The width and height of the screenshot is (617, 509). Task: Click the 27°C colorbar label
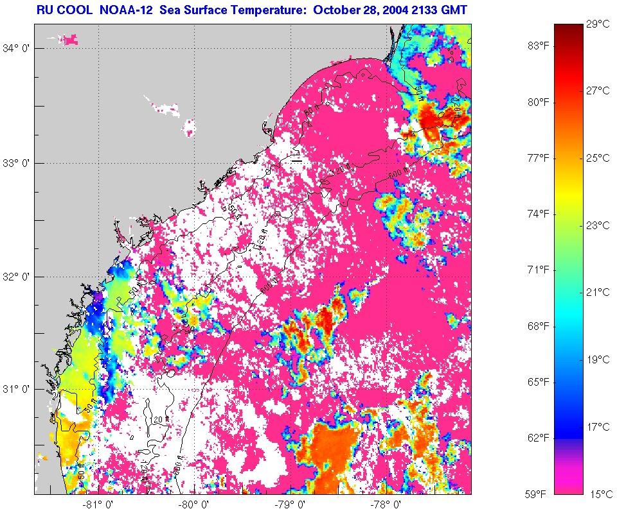point(598,91)
